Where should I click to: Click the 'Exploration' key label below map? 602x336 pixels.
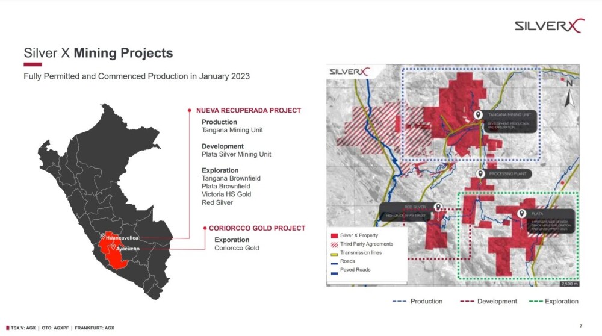[562, 302]
